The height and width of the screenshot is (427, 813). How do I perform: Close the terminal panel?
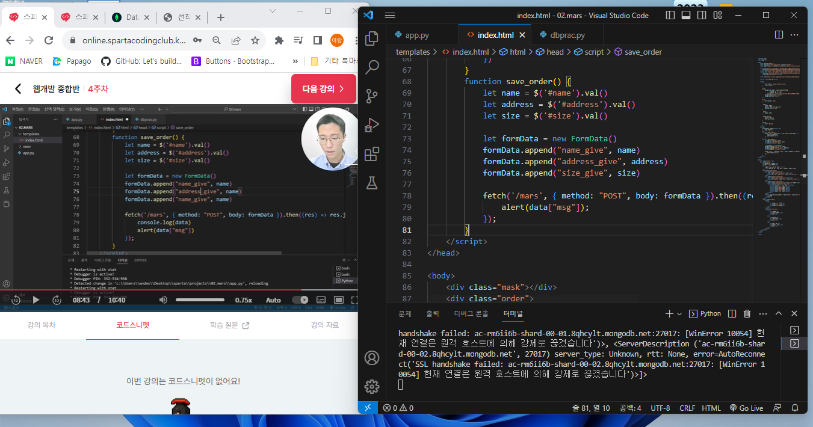[794, 313]
